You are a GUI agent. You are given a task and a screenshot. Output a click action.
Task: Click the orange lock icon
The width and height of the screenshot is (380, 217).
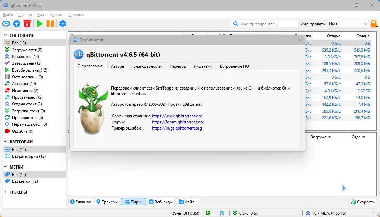[x=374, y=24]
